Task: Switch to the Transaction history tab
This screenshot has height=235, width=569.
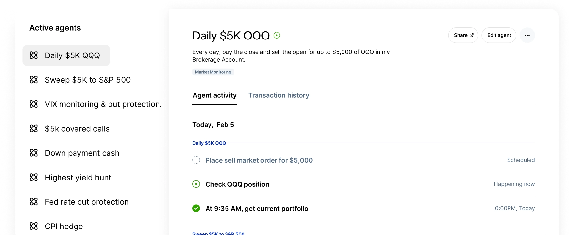Action: click(x=278, y=95)
